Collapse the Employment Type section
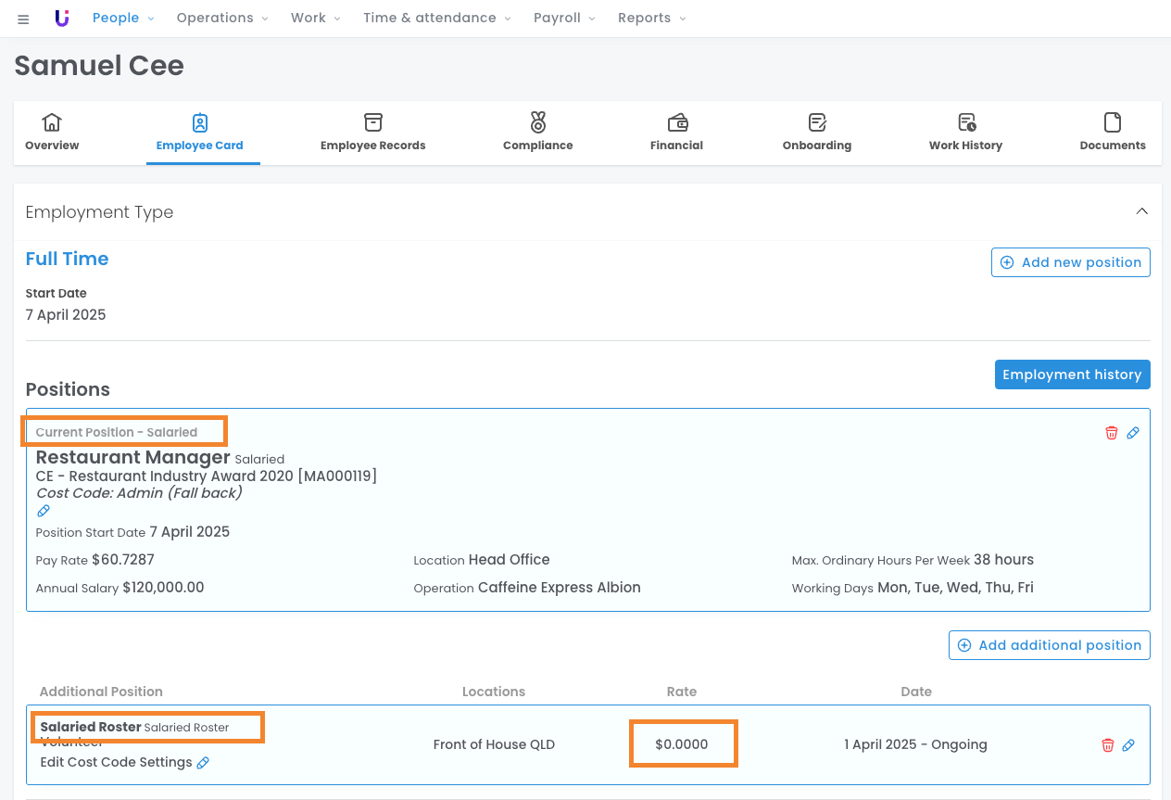Image resolution: width=1171 pixels, height=800 pixels. pos(1141,211)
